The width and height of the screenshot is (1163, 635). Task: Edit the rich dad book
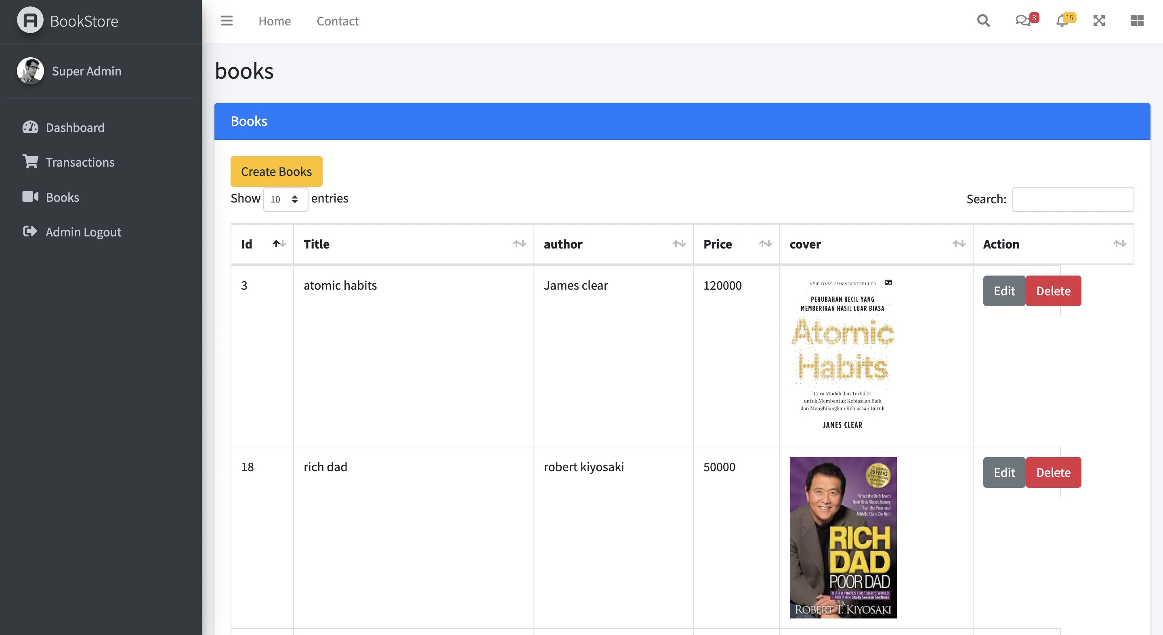[x=1003, y=472]
